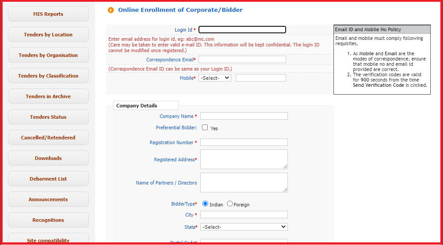Select the Indian bidder type
The height and width of the screenshot is (245, 443).
(x=205, y=204)
